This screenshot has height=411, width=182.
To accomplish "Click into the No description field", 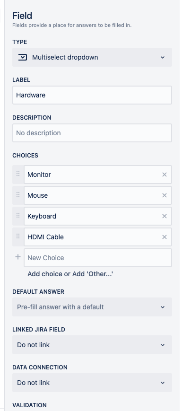I will click(x=92, y=133).
